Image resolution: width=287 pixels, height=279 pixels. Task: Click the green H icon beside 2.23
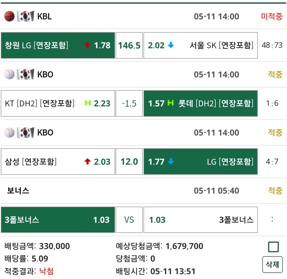tap(87, 103)
